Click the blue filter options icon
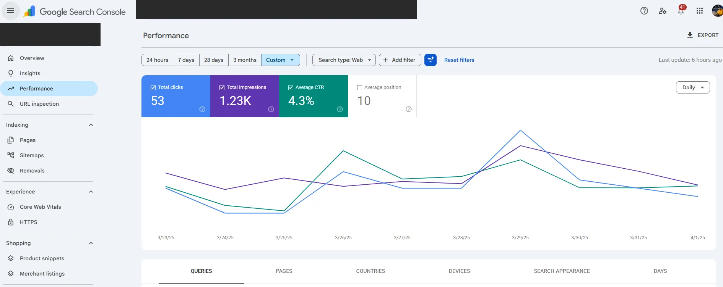The height and width of the screenshot is (287, 723). click(x=431, y=60)
